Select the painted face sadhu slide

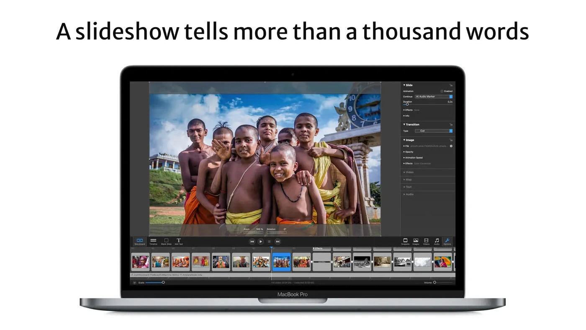click(x=221, y=262)
